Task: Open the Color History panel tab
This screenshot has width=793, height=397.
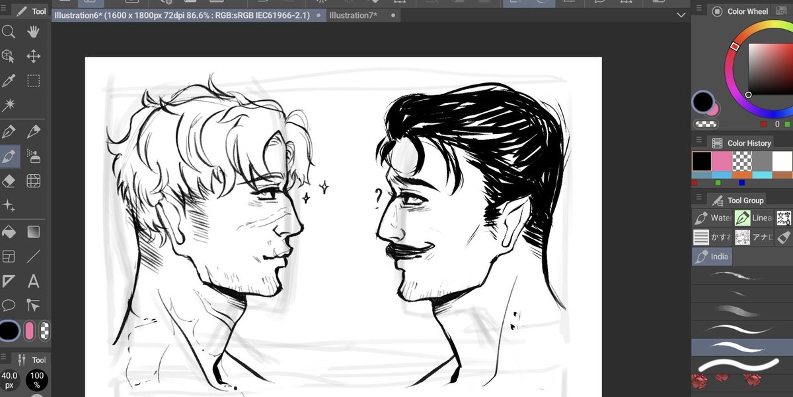Action: (x=742, y=142)
